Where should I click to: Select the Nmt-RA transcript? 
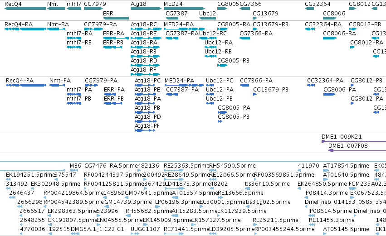(56, 29)
